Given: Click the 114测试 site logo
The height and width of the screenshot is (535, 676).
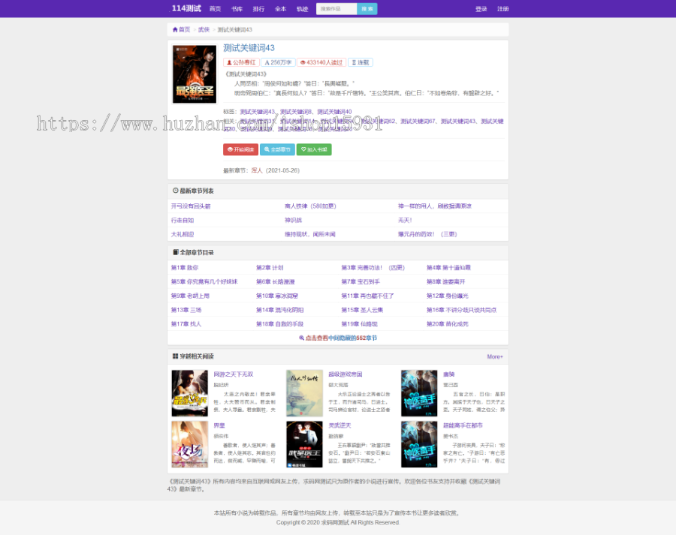Looking at the screenshot, I should pos(186,8).
